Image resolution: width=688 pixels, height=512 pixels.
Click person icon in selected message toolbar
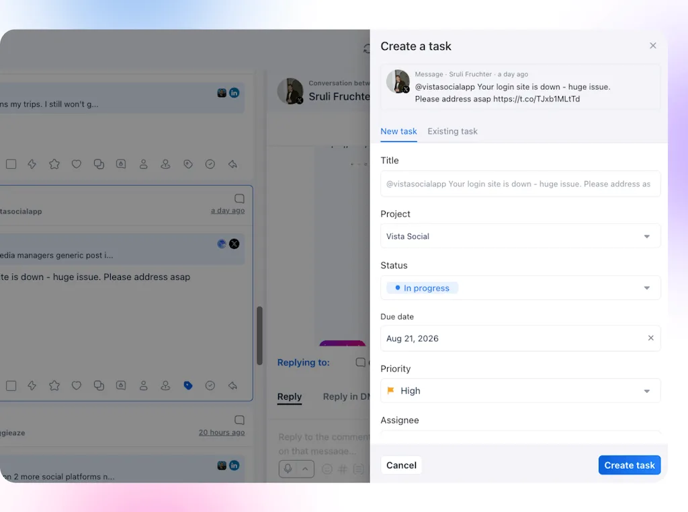pos(144,386)
